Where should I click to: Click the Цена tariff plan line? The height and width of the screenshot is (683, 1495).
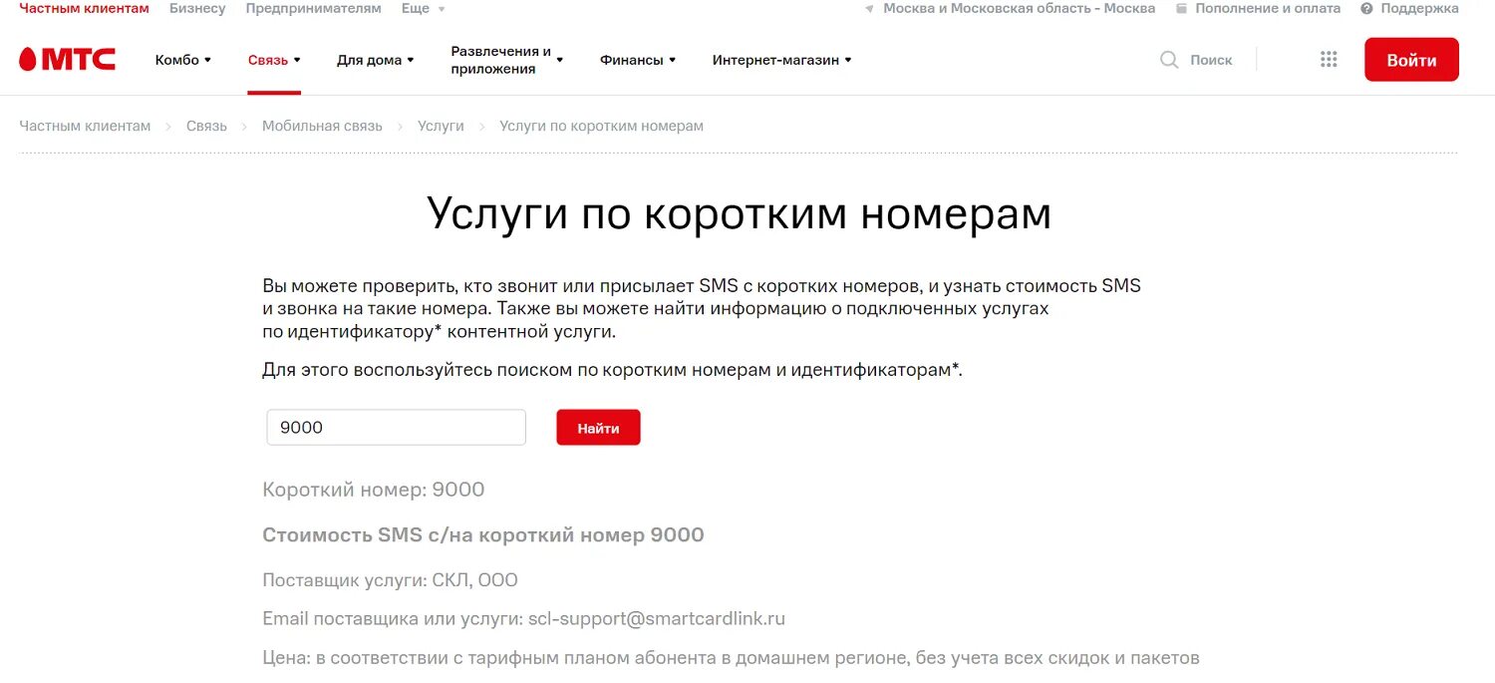(731, 658)
